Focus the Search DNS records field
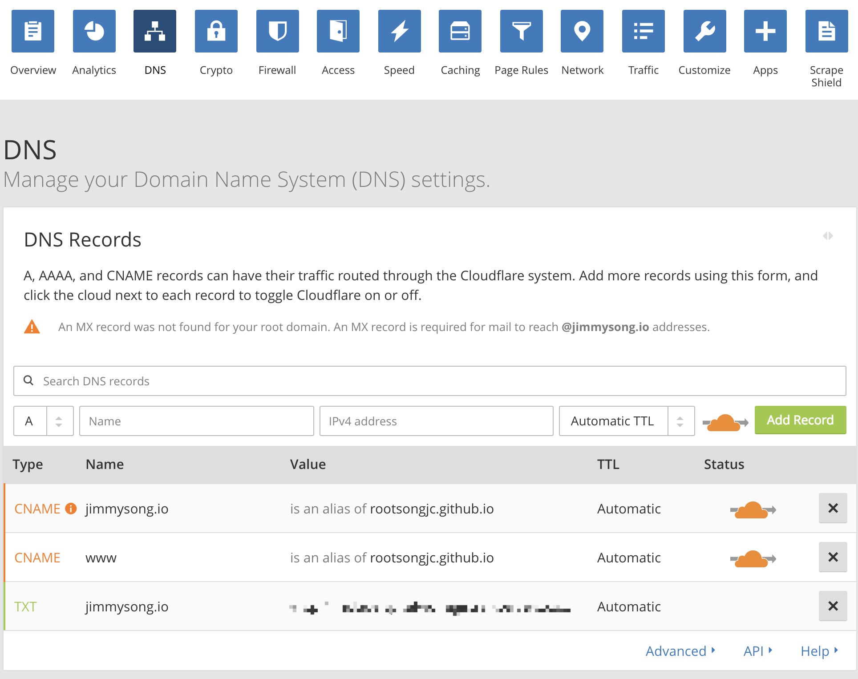This screenshot has height=679, width=858. tap(430, 381)
